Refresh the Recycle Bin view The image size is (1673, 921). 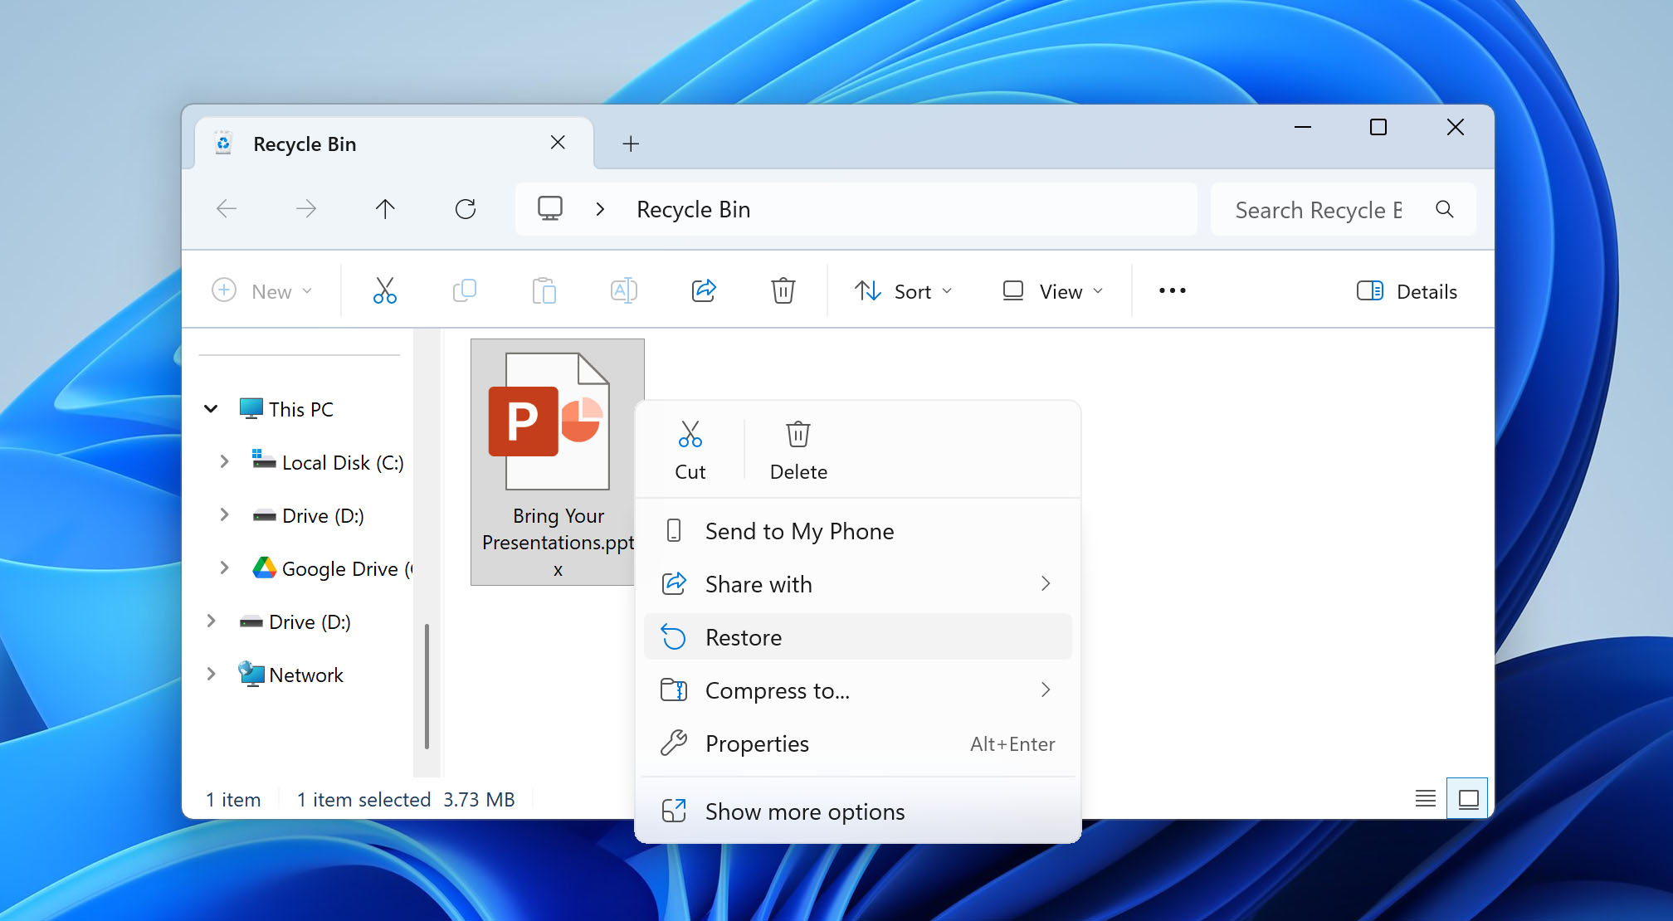(466, 209)
